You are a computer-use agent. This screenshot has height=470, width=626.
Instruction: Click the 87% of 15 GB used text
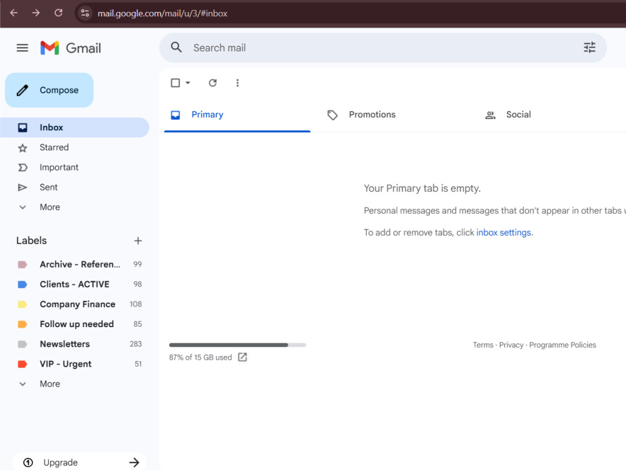200,357
